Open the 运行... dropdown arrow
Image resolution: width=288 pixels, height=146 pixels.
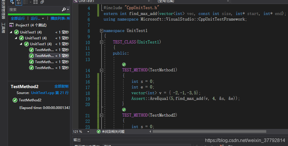click(43, 19)
